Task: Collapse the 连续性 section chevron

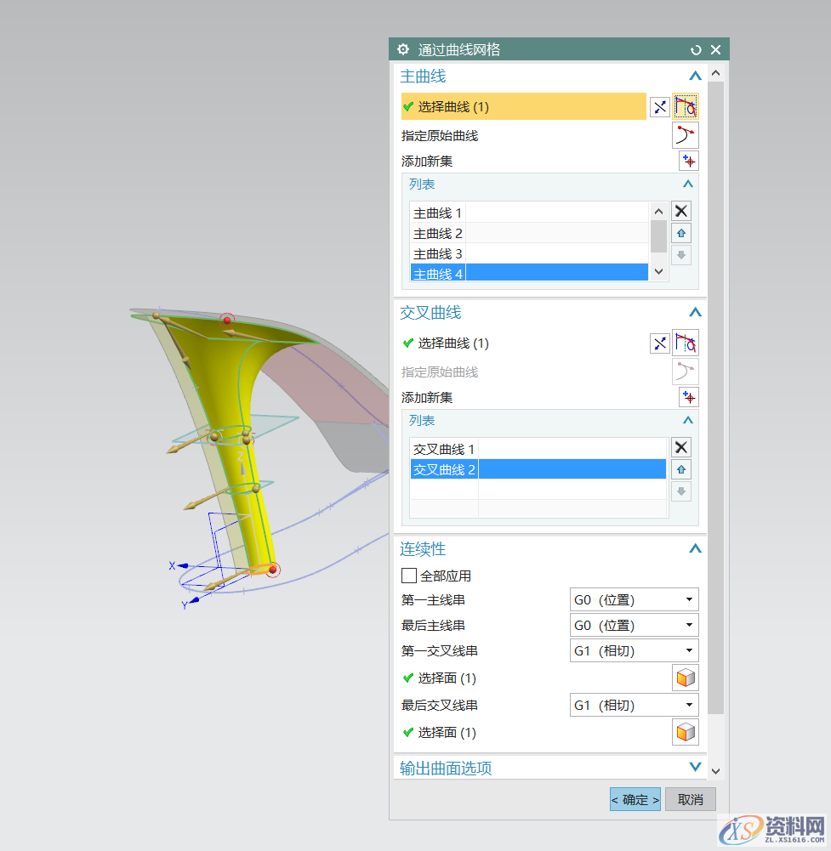Action: [x=695, y=548]
